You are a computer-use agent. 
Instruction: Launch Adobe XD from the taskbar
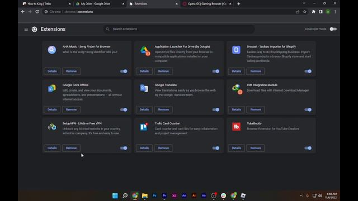[x=174, y=195]
